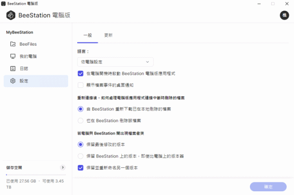294x195 pixels.
Task: Click the 若電腦與 BeeStation 間出現檔案衝突 heading
Action: click(111, 133)
